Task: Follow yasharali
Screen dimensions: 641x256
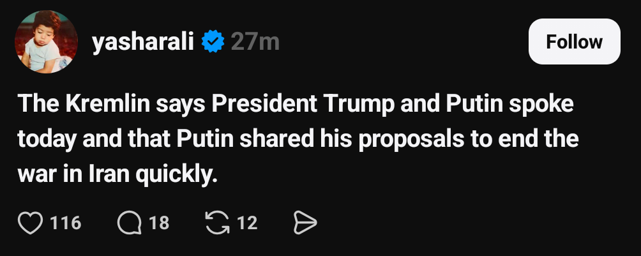Action: point(574,41)
